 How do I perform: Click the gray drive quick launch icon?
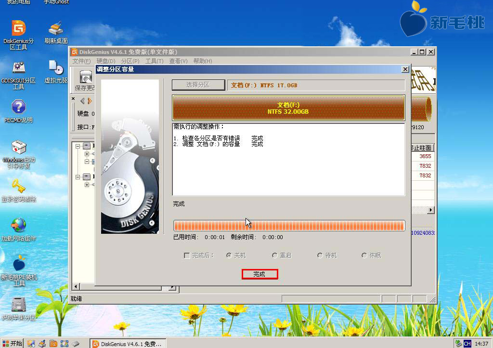tap(76, 344)
